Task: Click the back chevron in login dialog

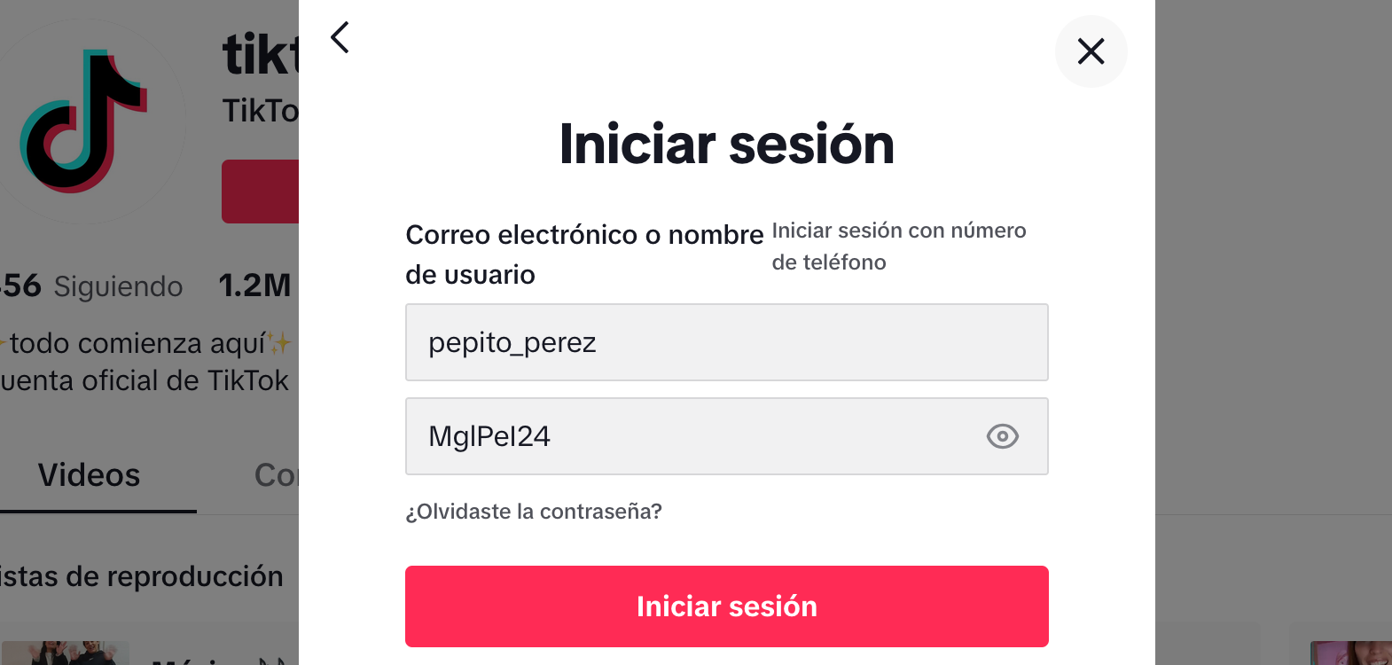Action: pos(340,37)
